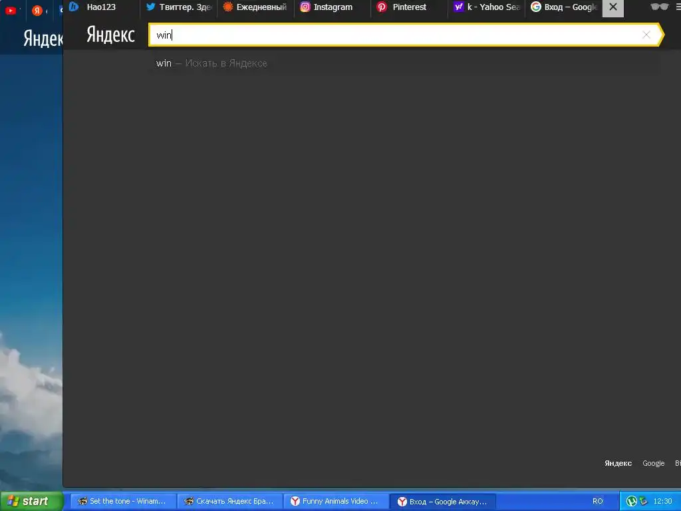Image resolution: width=681 pixels, height=511 pixels.
Task: Click the red Yandex pinned tab icon
Action: click(x=37, y=11)
